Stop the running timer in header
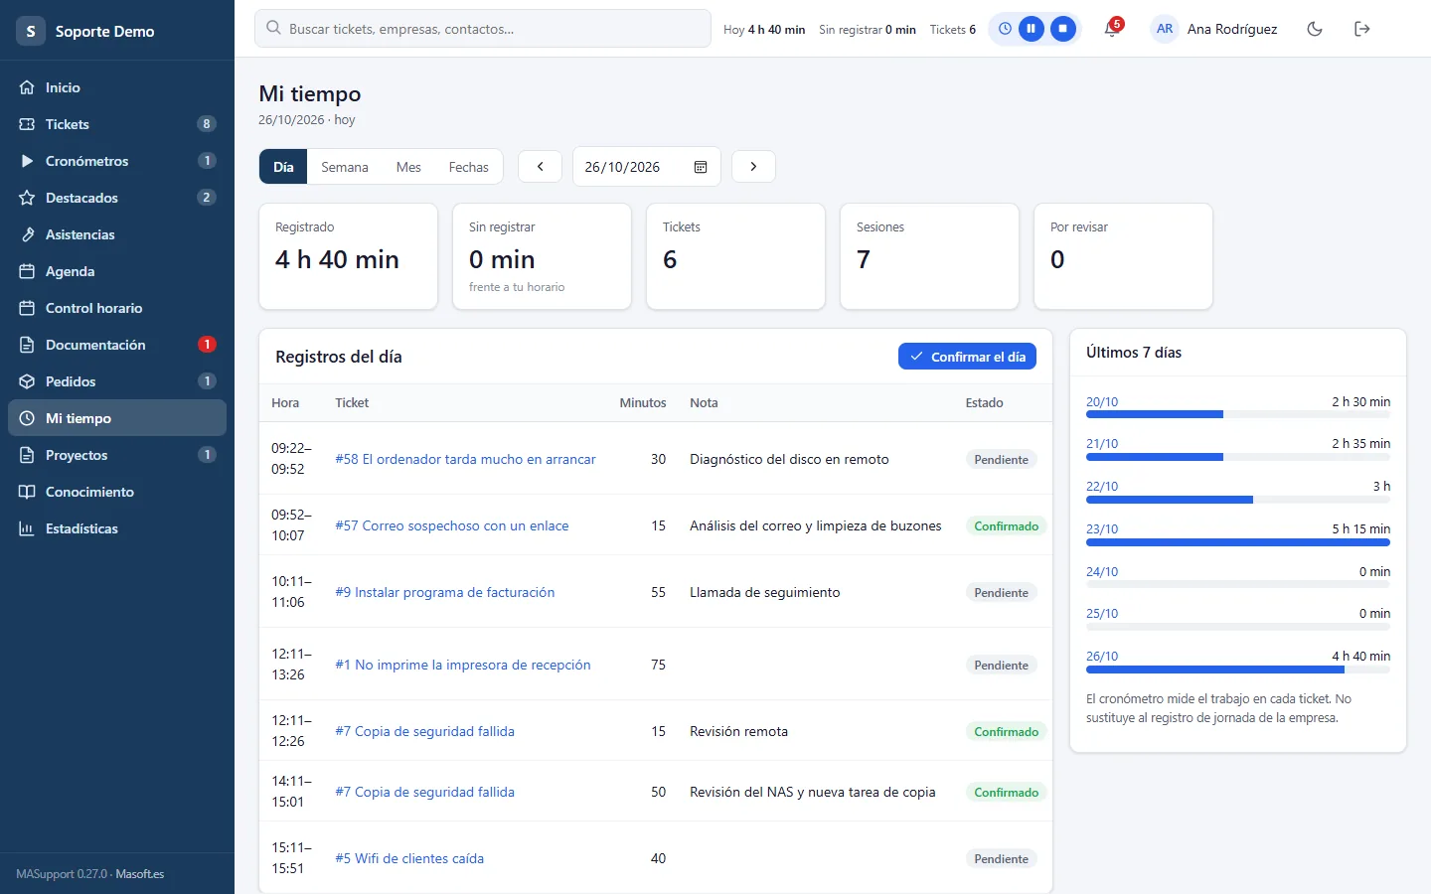The height and width of the screenshot is (894, 1431). (x=1063, y=29)
